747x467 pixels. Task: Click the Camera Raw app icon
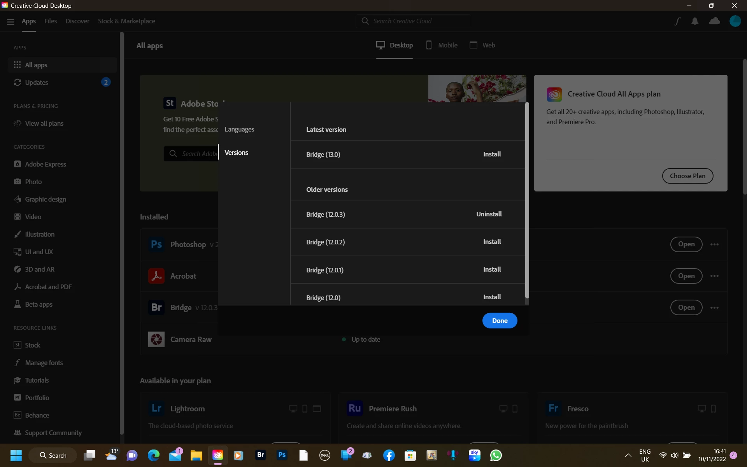tap(156, 339)
